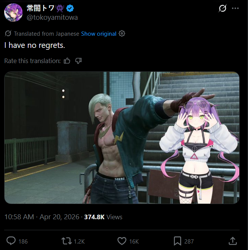Rate translation with thumbs down
This screenshot has height=250, width=248.
click(78, 61)
